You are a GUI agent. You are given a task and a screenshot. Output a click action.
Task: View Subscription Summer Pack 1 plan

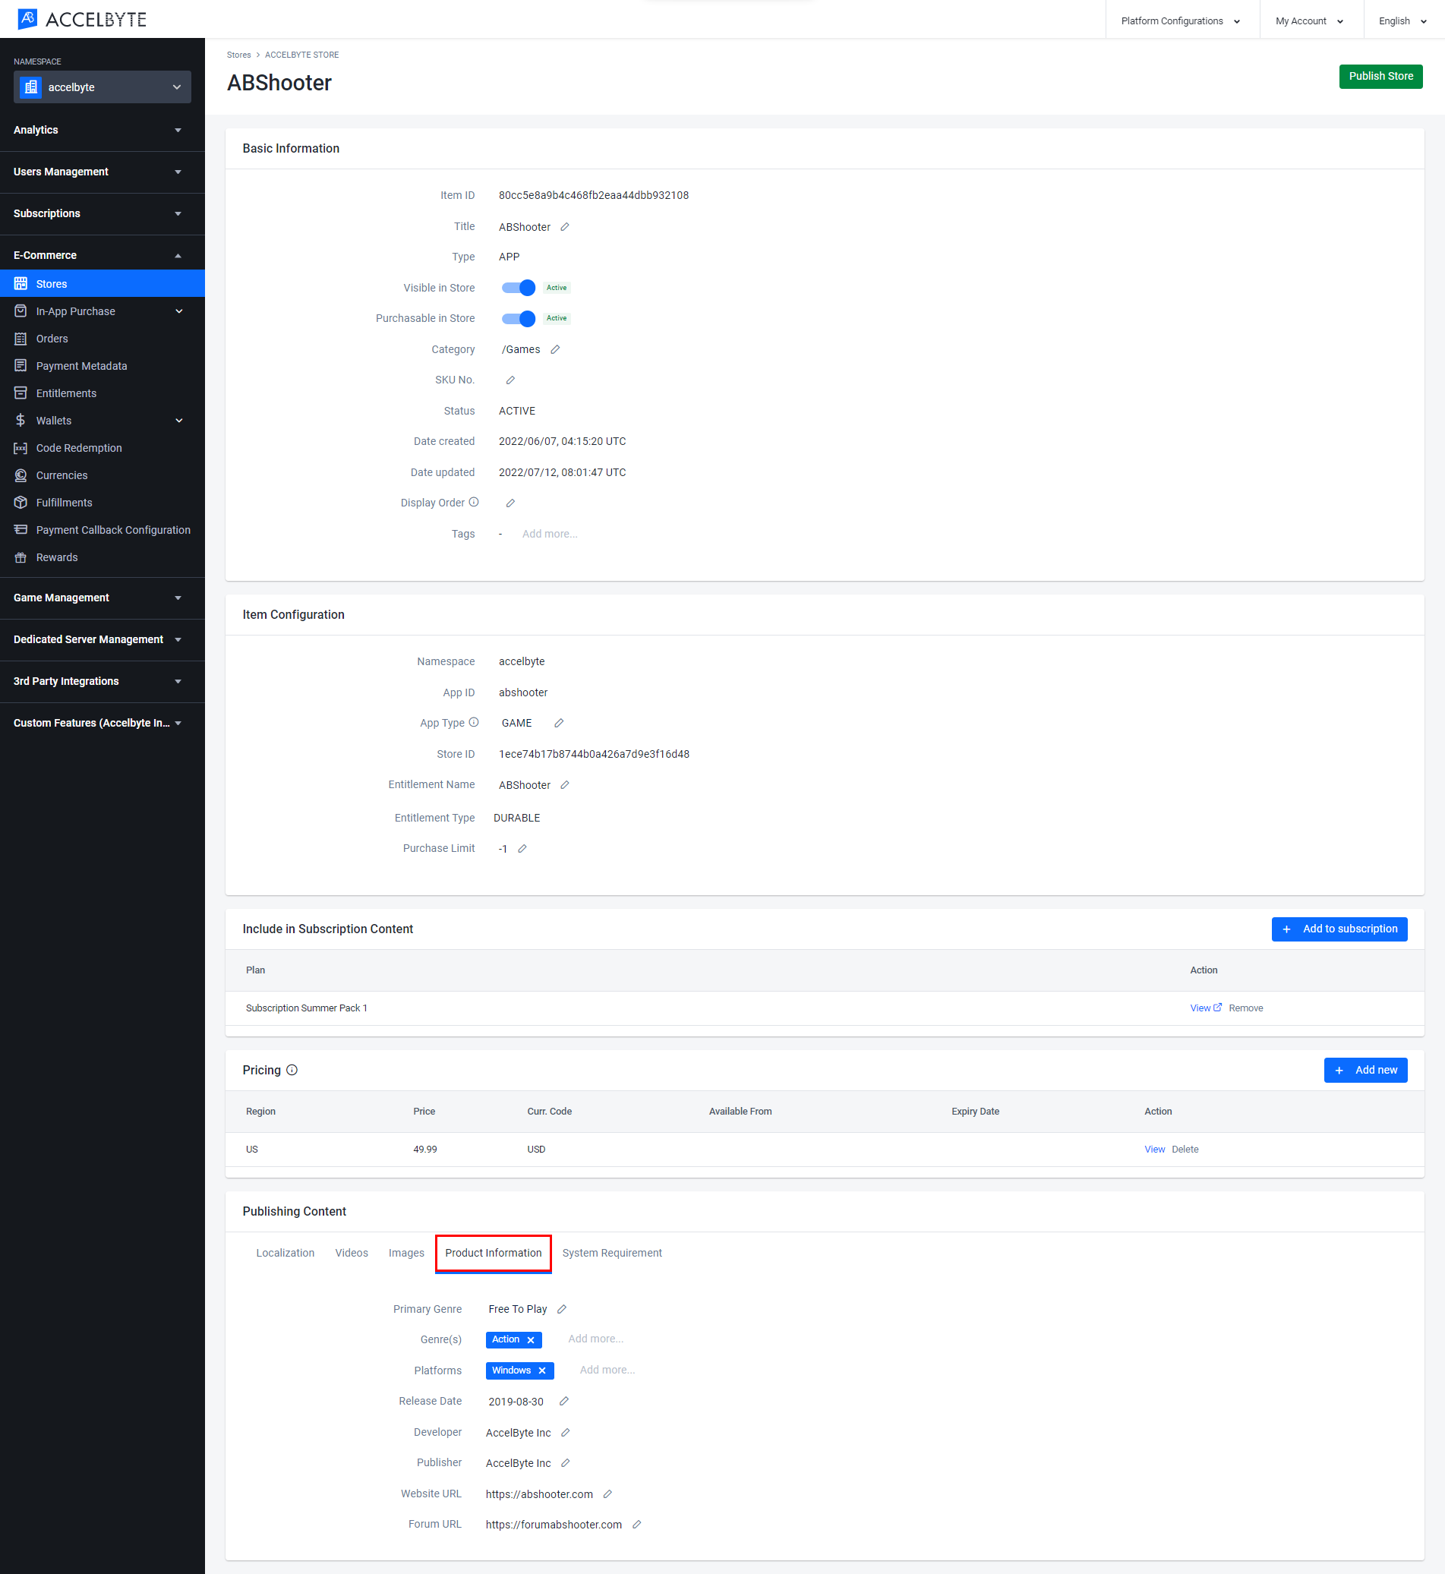click(1206, 1008)
